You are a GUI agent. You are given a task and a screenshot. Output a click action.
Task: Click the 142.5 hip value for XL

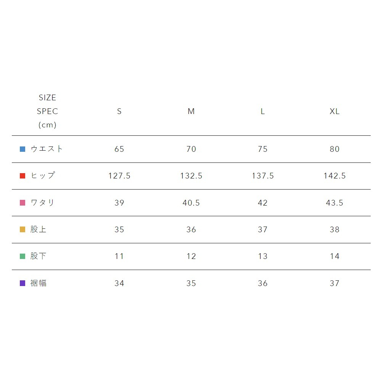pos(334,176)
